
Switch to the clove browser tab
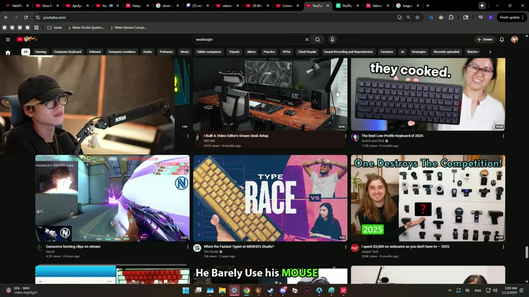click(167, 6)
